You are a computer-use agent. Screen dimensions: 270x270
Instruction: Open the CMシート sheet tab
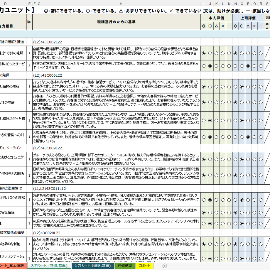coord(144,266)
